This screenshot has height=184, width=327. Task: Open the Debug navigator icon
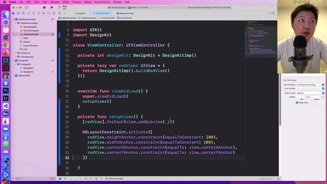click(43, 13)
